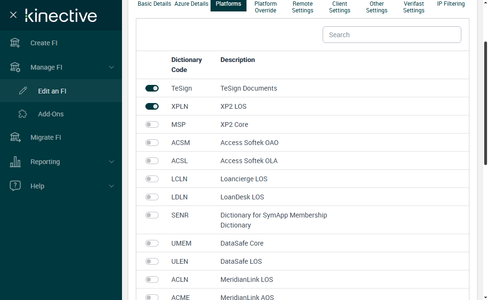Click the Edit an FI pencil icon
The image size is (488, 300).
tap(23, 91)
